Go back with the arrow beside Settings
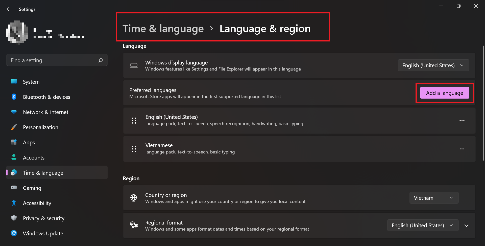 (9, 9)
